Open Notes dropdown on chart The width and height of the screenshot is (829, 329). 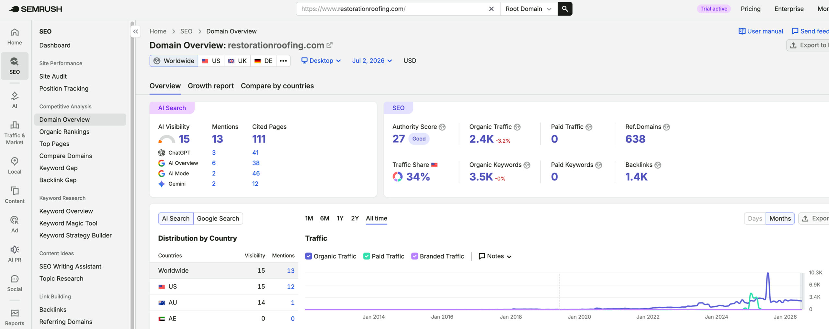click(x=495, y=256)
